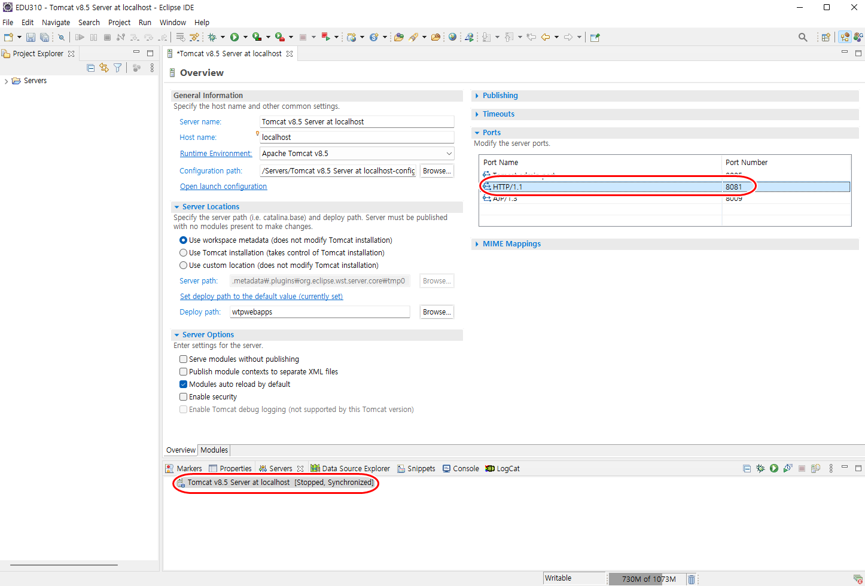Click the toolbar Search magnifier icon
The width and height of the screenshot is (865, 586).
pyautogui.click(x=803, y=37)
